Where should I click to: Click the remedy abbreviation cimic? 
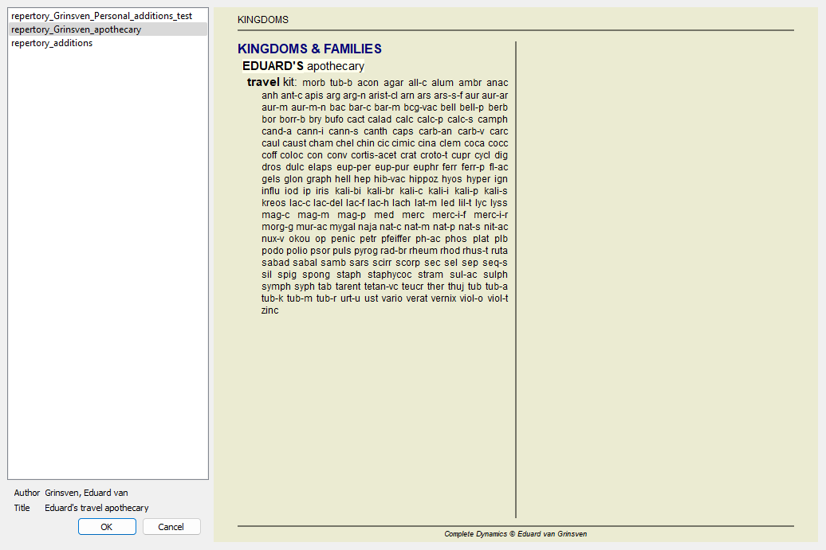403,143
